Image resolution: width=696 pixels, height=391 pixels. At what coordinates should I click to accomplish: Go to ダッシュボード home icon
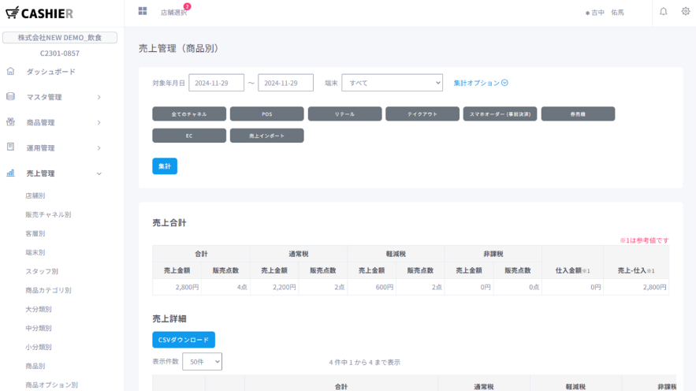(x=10, y=72)
